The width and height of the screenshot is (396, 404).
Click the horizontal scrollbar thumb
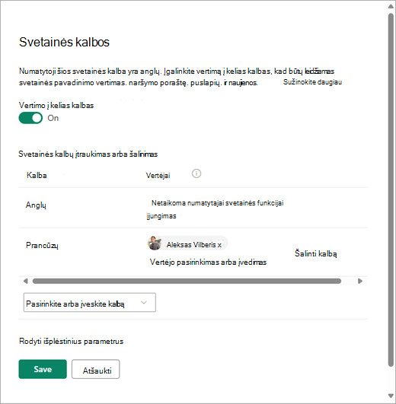(x=187, y=281)
